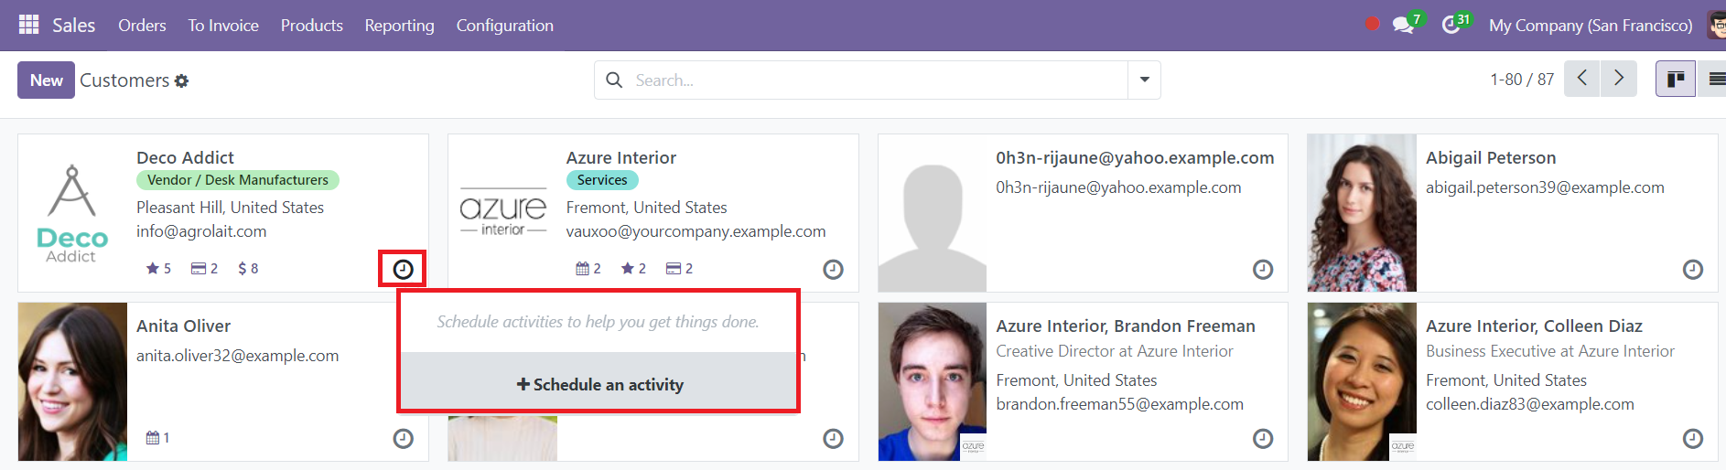Switch to List view
1726x470 pixels.
coord(1714,80)
